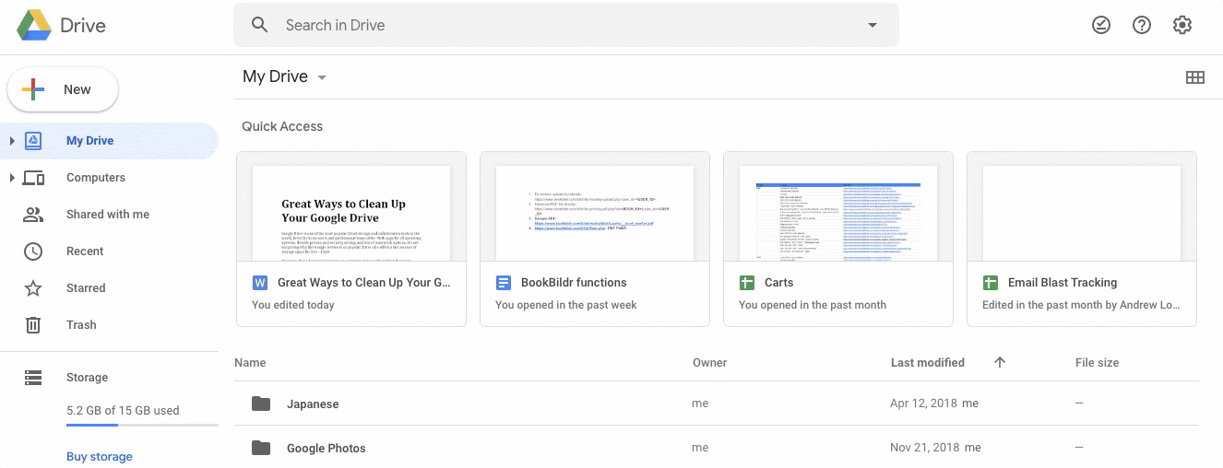Switch to grid view layout

[1194, 77]
